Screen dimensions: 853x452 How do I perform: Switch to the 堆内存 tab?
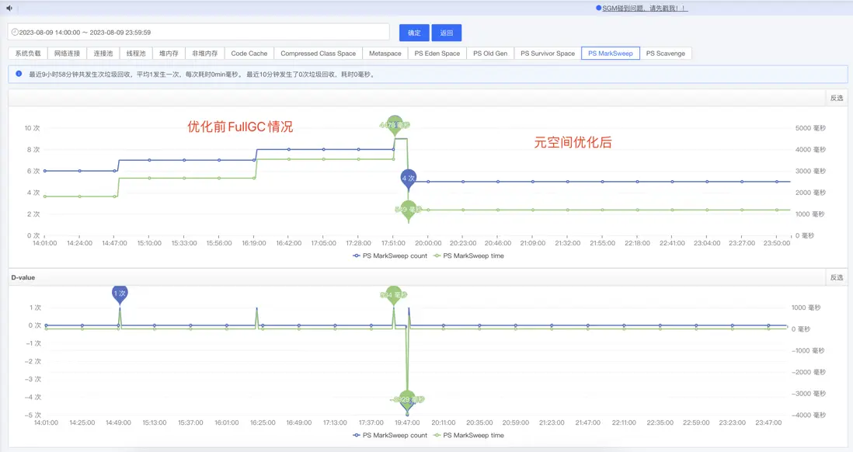[169, 54]
